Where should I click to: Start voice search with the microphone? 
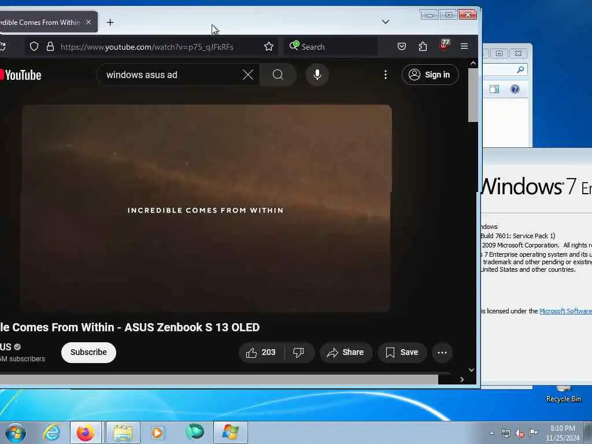coord(317,75)
